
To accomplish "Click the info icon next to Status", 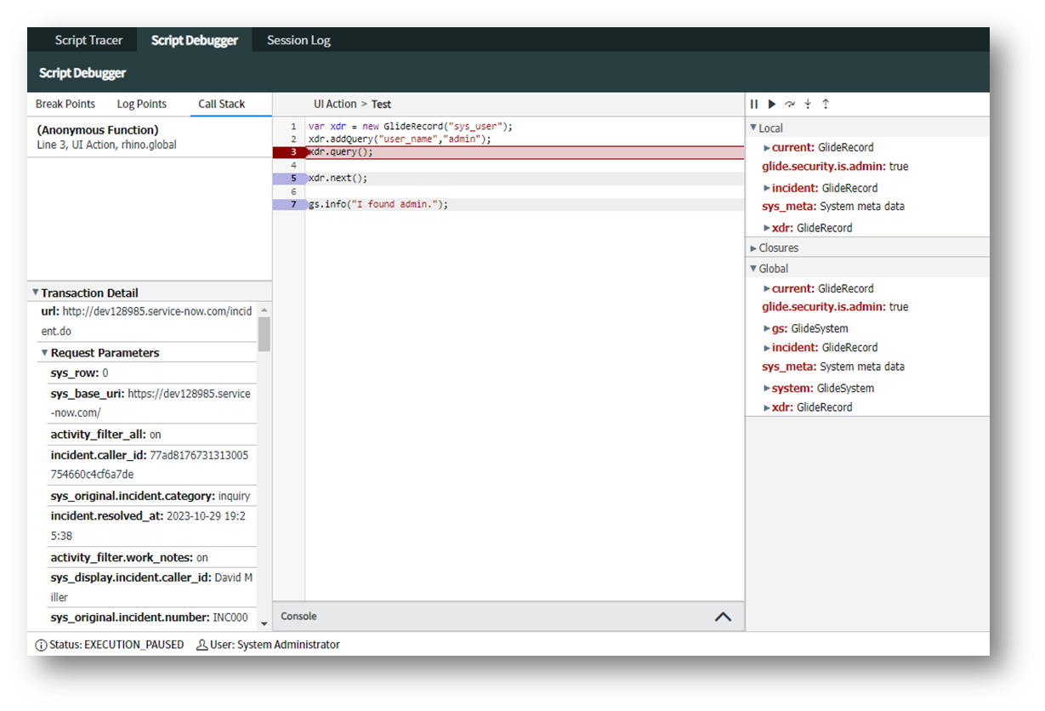I will [39, 645].
